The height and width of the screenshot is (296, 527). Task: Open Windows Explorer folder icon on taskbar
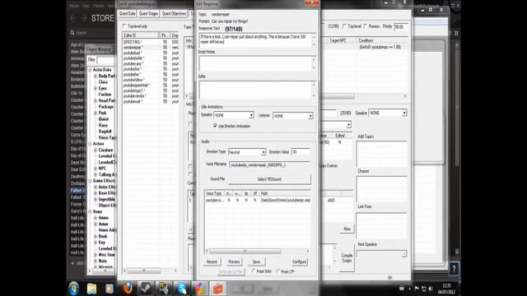click(x=91, y=289)
